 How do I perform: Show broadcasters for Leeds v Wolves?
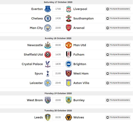pos(118,117)
